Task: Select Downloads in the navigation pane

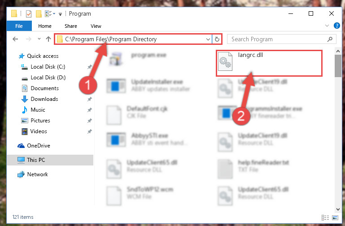Action: point(44,99)
